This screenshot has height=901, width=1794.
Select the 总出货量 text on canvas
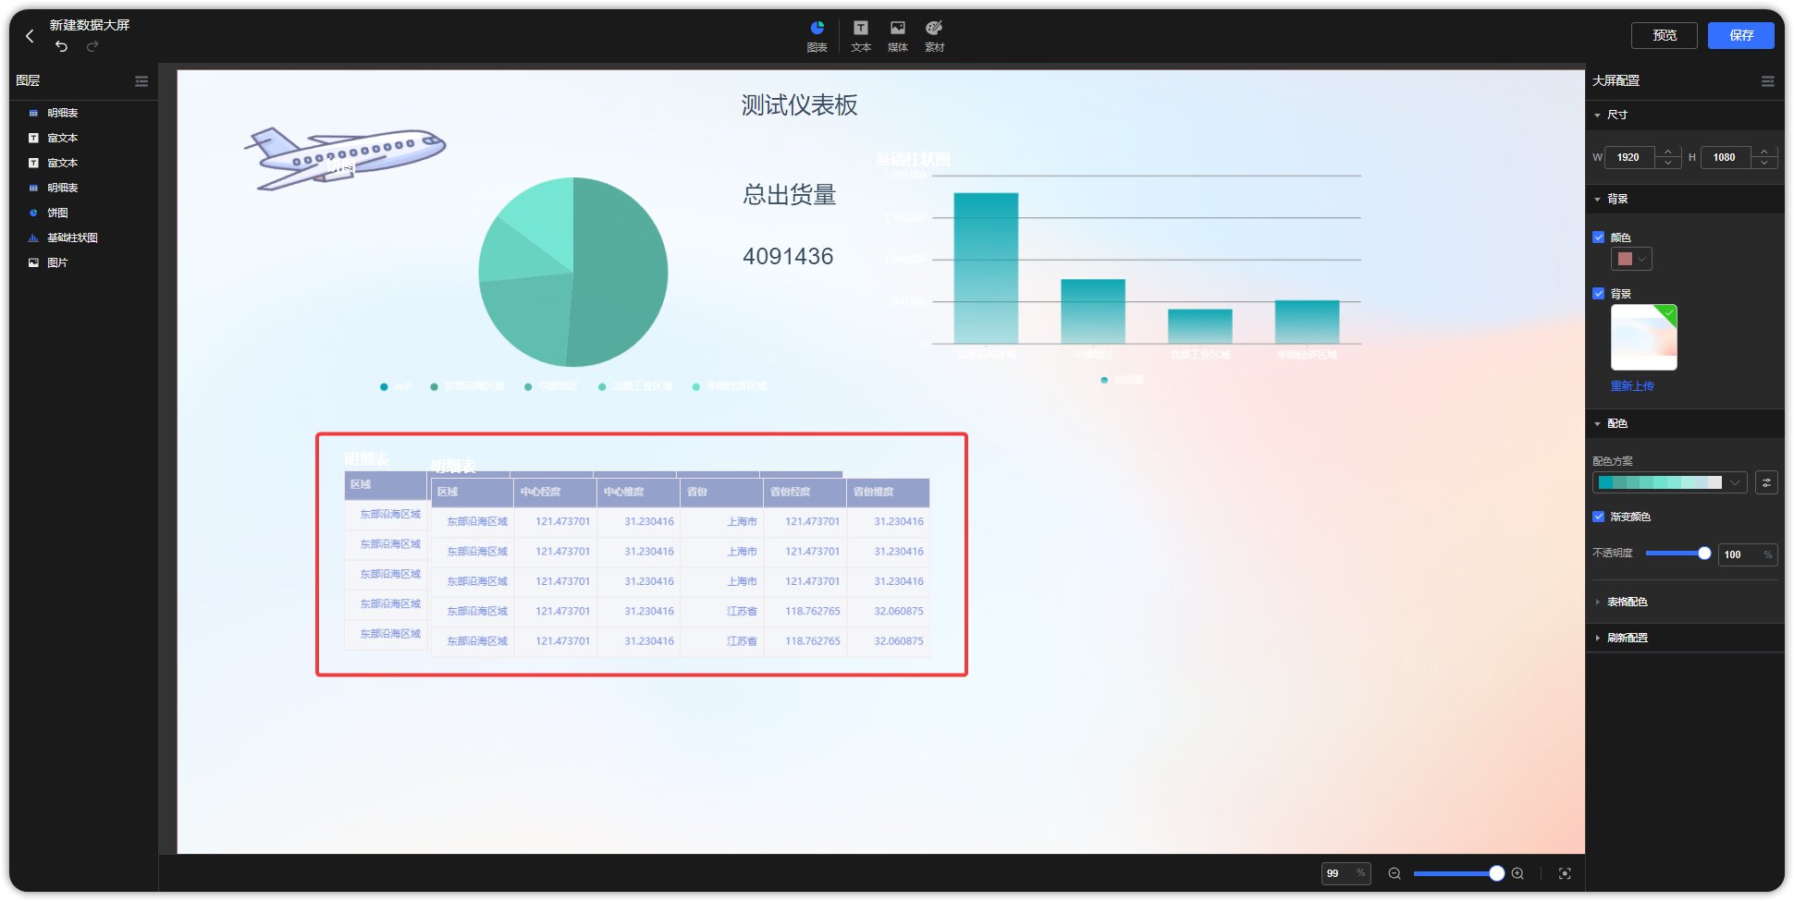click(x=790, y=195)
